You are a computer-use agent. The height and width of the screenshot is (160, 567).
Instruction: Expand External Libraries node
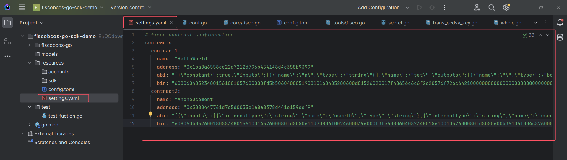click(x=22, y=133)
